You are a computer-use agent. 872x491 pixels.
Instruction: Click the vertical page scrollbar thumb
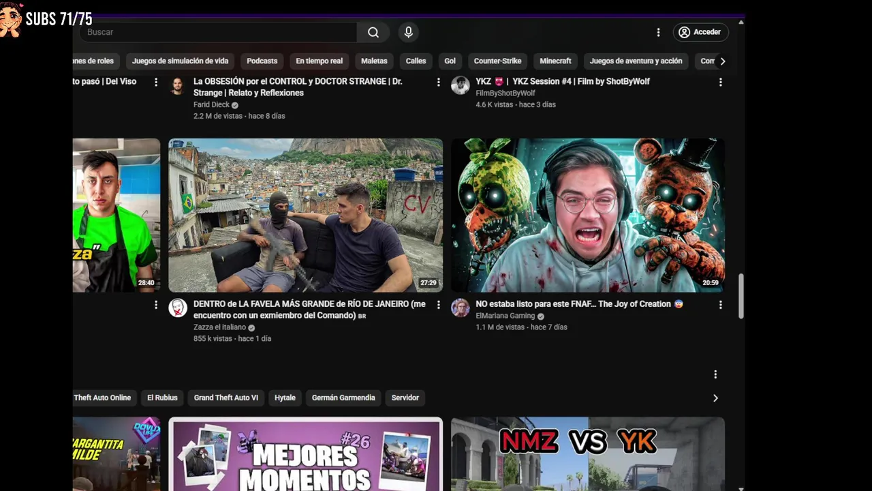coord(741,296)
